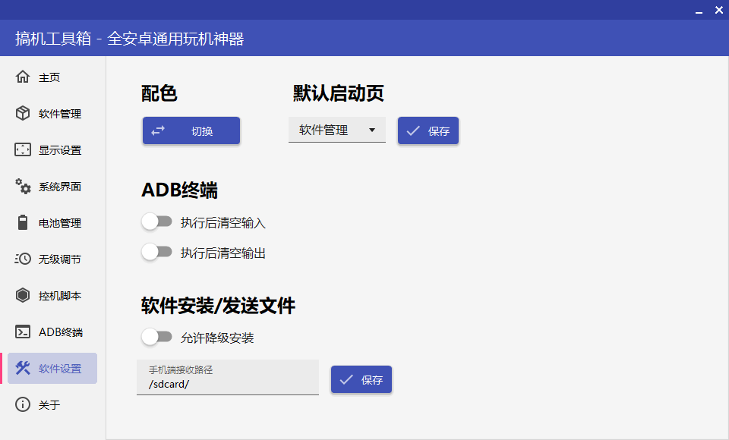Click the info circle icon for 关于
729x440 pixels.
click(x=22, y=404)
